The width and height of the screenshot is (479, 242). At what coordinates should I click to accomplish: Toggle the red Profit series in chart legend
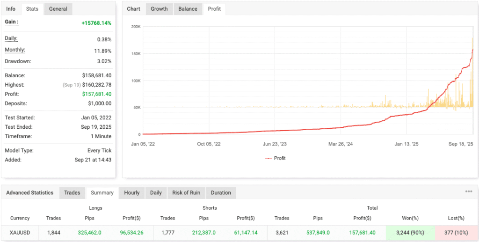click(x=275, y=158)
